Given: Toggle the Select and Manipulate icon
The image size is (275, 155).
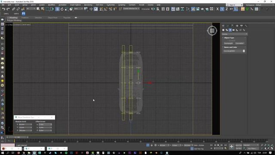Looking at the screenshot, I should pos(91,9).
